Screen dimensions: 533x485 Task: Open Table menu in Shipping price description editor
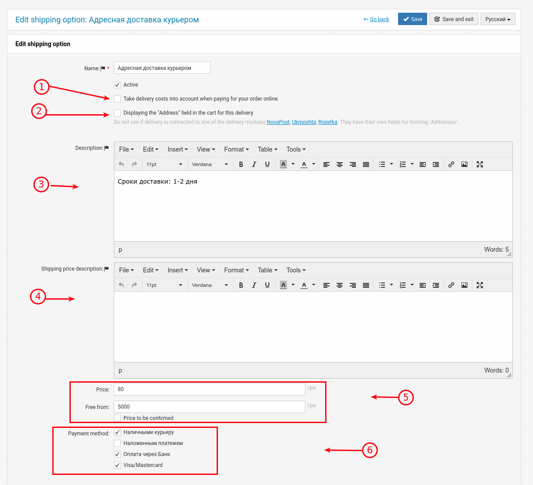(x=268, y=270)
